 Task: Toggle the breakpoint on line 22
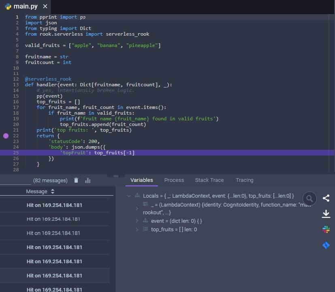tap(6, 136)
